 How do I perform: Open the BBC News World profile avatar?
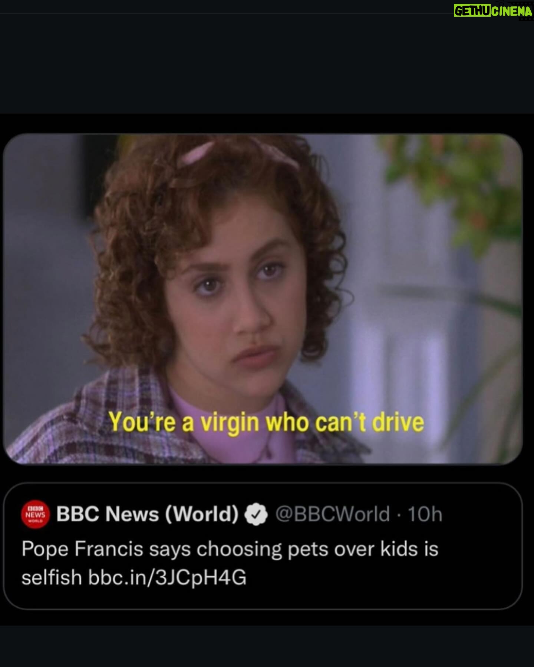[x=35, y=515]
